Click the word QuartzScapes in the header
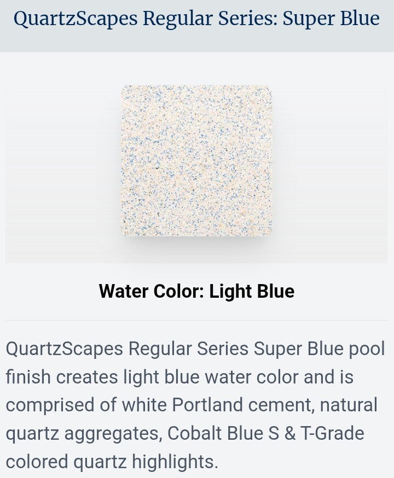The height and width of the screenshot is (478, 394). click(76, 19)
